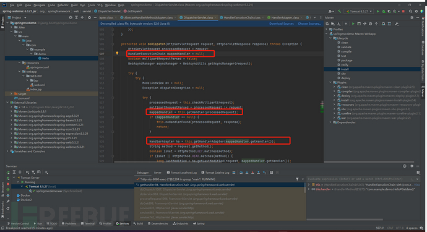Click the Evaluate expression input field

pyautogui.click(x=360, y=179)
